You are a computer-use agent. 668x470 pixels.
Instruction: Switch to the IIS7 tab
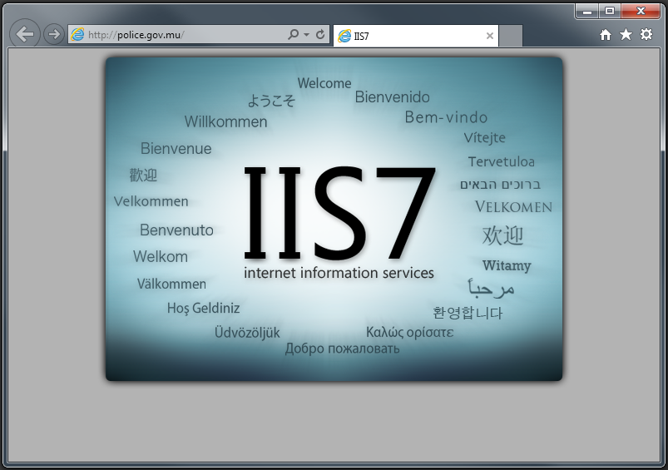[x=415, y=36]
